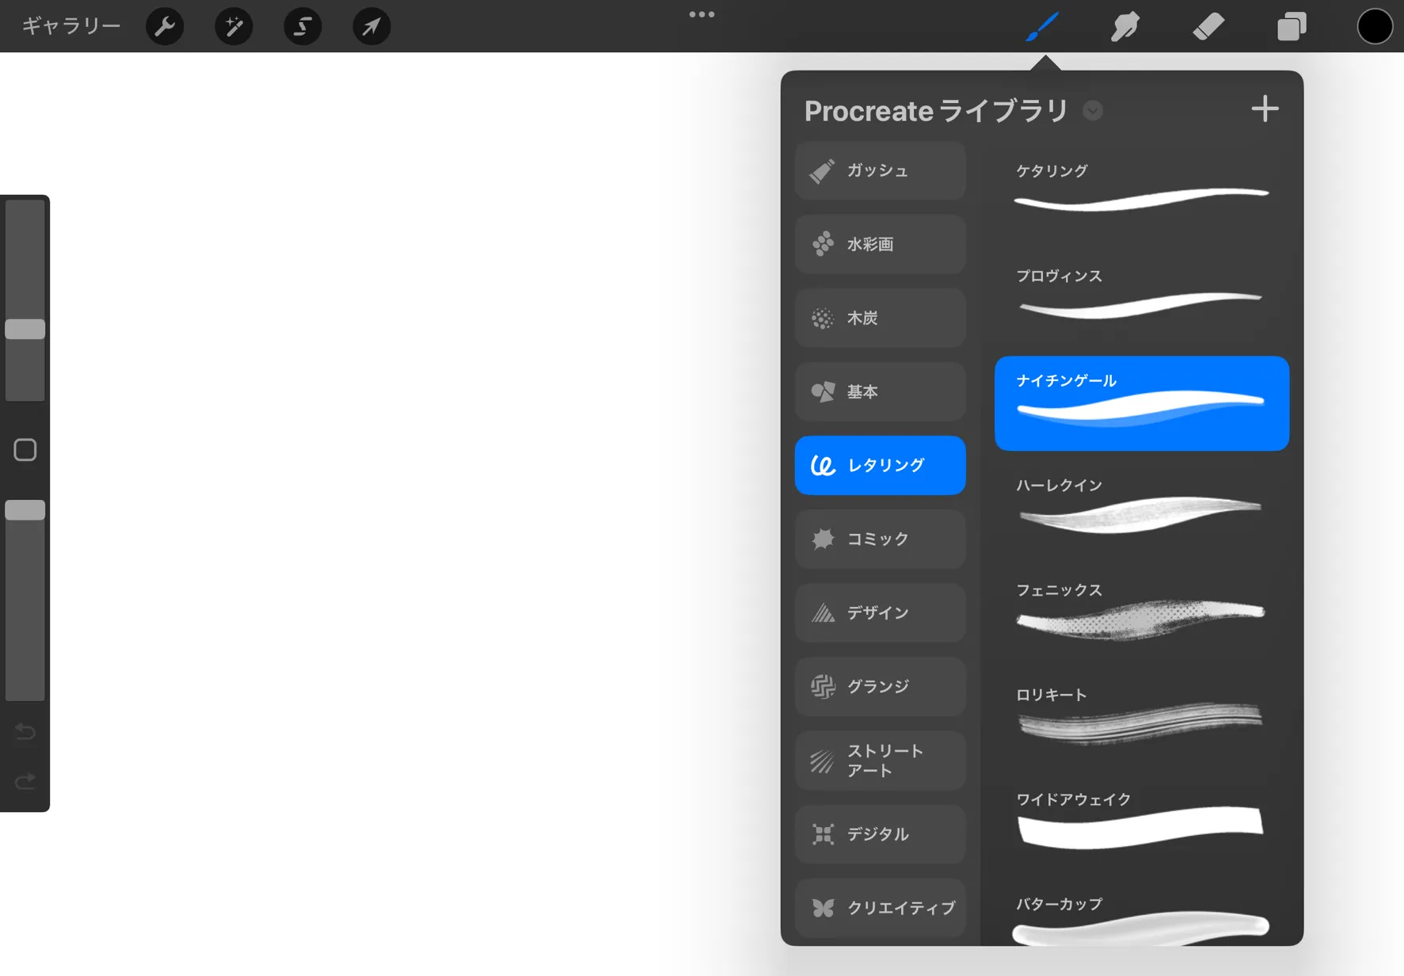Screen dimensions: 1404x976
Task: Select the デザイン brush category
Action: tap(880, 612)
